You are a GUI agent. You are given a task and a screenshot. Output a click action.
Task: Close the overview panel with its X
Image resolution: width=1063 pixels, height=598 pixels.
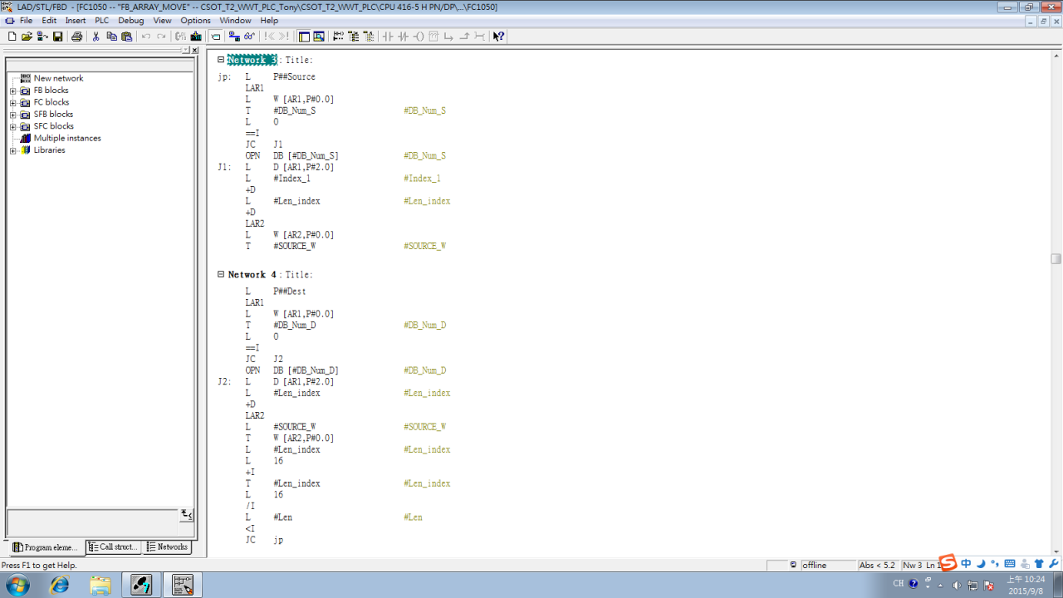195,51
